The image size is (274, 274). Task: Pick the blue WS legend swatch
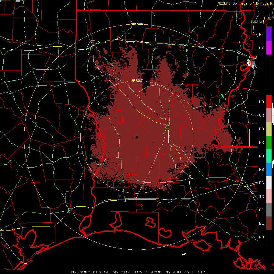point(269,169)
